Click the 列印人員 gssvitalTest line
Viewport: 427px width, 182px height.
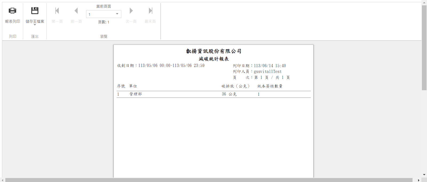[x=257, y=71]
